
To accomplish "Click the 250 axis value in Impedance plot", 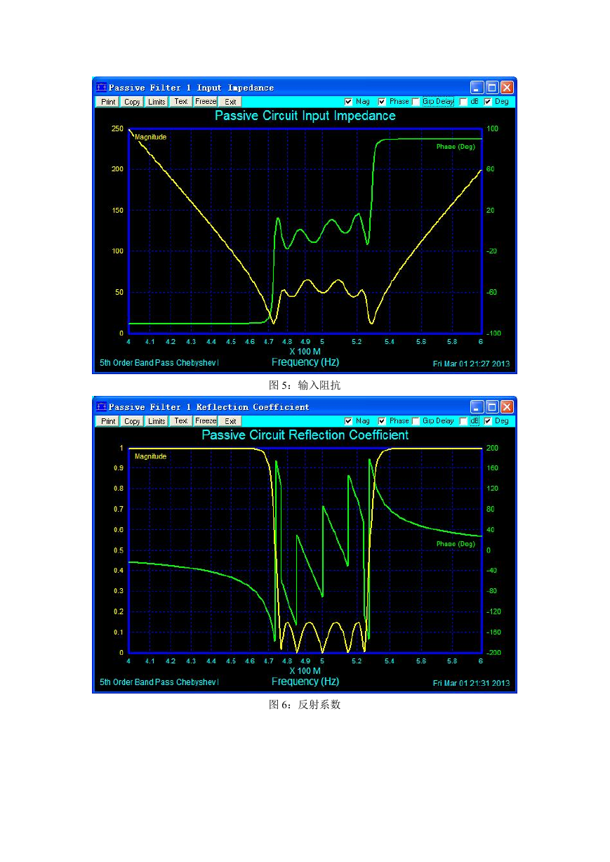I will coord(117,128).
